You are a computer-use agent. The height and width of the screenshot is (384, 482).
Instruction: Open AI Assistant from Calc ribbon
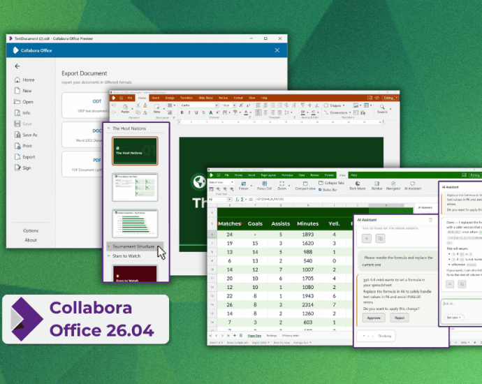click(413, 186)
